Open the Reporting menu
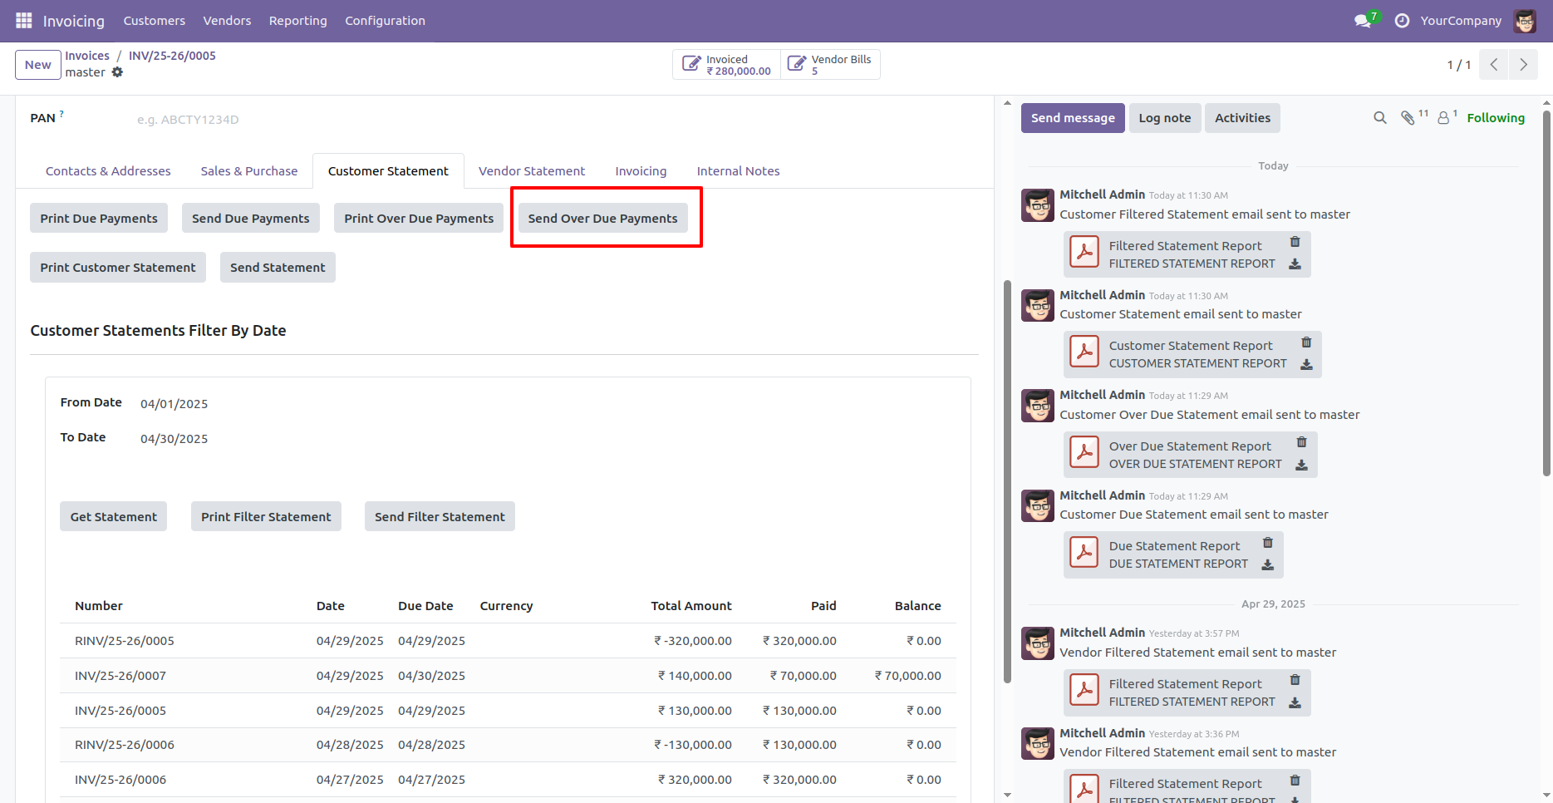Screen dimensions: 1553x803 click(x=297, y=20)
